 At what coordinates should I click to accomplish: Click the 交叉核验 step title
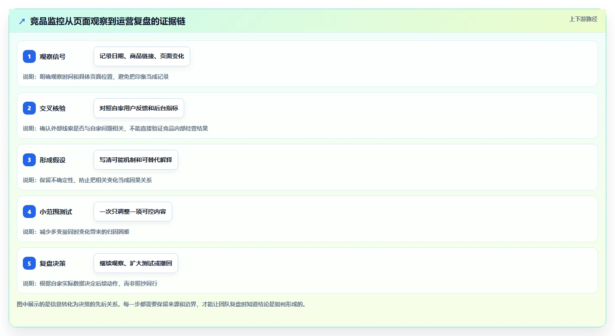pos(53,108)
